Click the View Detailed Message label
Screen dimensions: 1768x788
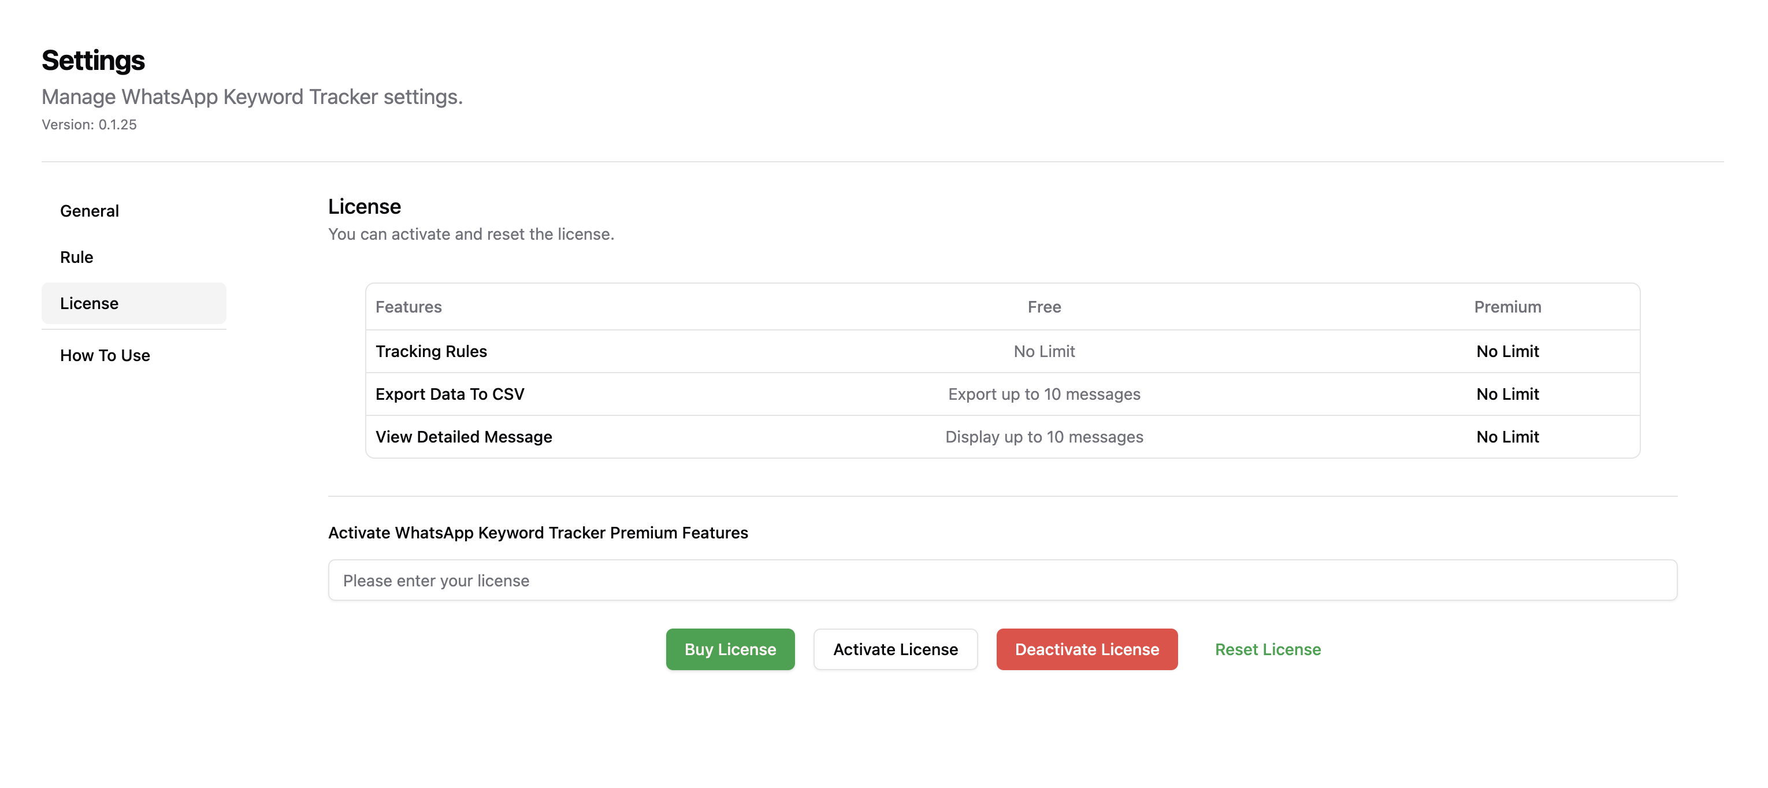click(463, 437)
